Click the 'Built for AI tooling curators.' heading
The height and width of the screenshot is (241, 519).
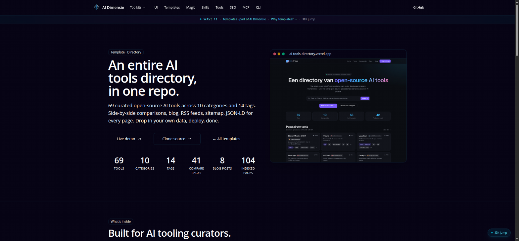pyautogui.click(x=169, y=233)
